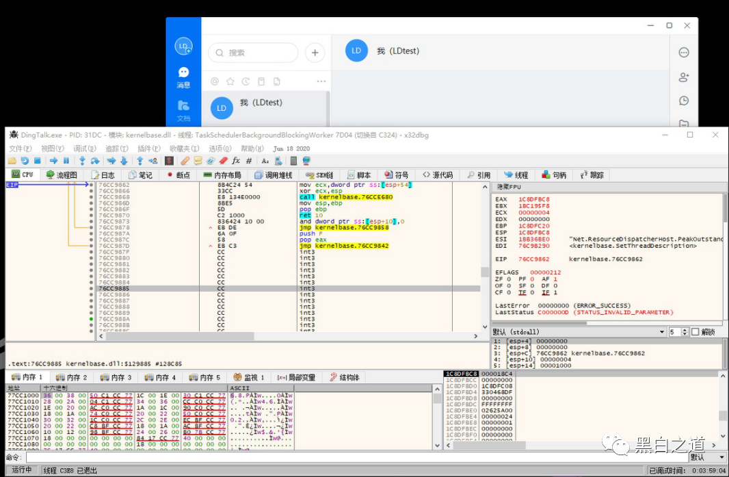Launch Scylla via the red S icon
Viewport: 729px width, 477px height.
(x=169, y=161)
